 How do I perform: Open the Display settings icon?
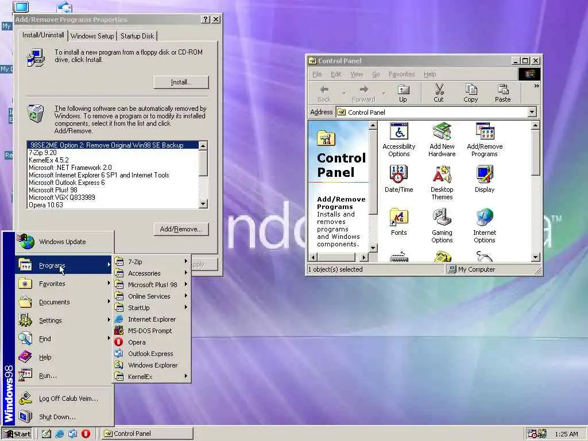point(485,179)
